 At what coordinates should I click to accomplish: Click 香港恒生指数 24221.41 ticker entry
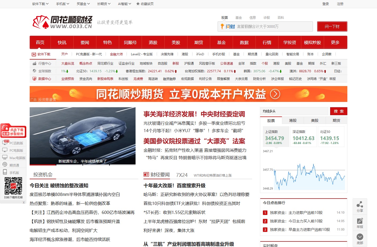click(151, 71)
